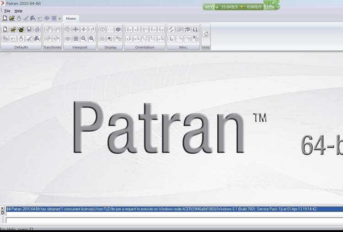Open the File menu
This screenshot has width=343, height=232.
click(x=7, y=11)
